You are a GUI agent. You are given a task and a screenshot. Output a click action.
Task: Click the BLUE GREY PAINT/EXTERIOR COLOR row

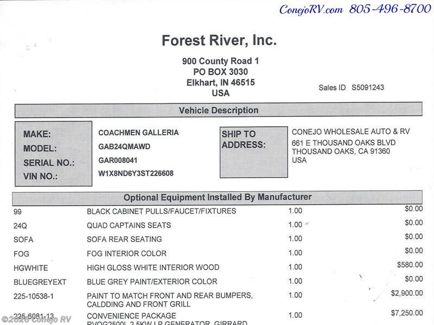coord(152,282)
